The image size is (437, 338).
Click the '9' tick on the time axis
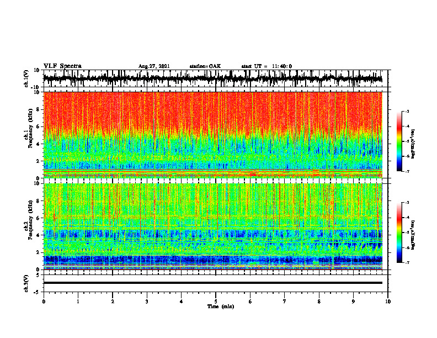[x=353, y=302]
